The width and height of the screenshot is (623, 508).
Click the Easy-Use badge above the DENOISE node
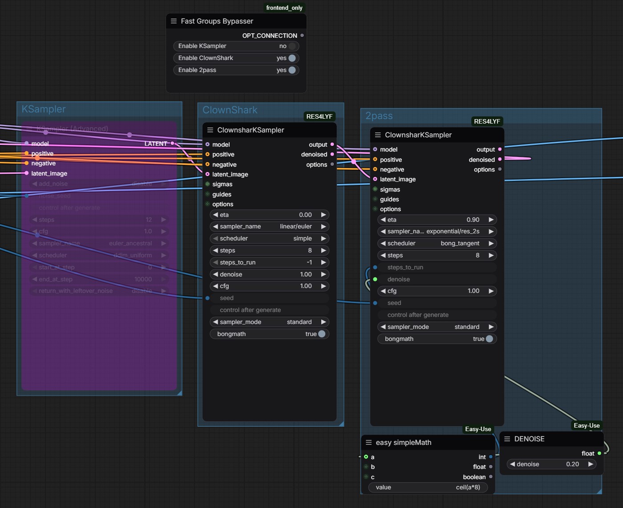pyautogui.click(x=587, y=425)
